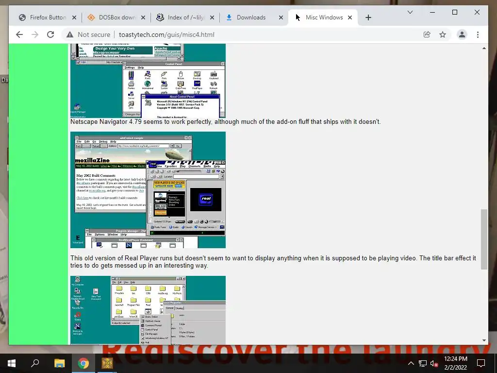Open the Index of /~lily tab
This screenshot has height=373, width=497.
tap(185, 17)
